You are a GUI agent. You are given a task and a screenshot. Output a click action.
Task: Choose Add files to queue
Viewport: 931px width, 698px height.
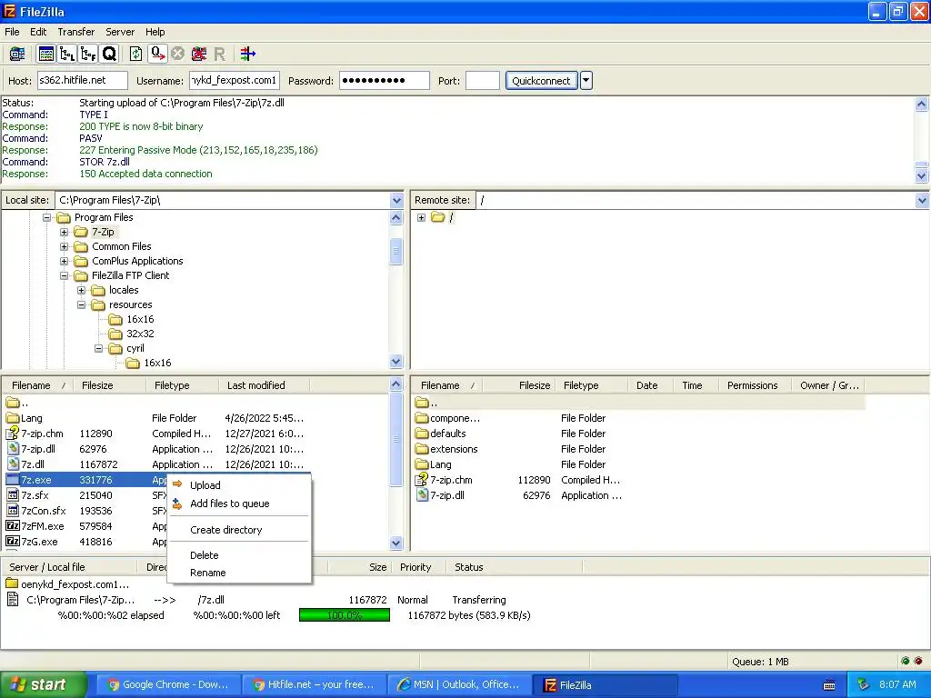coord(230,504)
